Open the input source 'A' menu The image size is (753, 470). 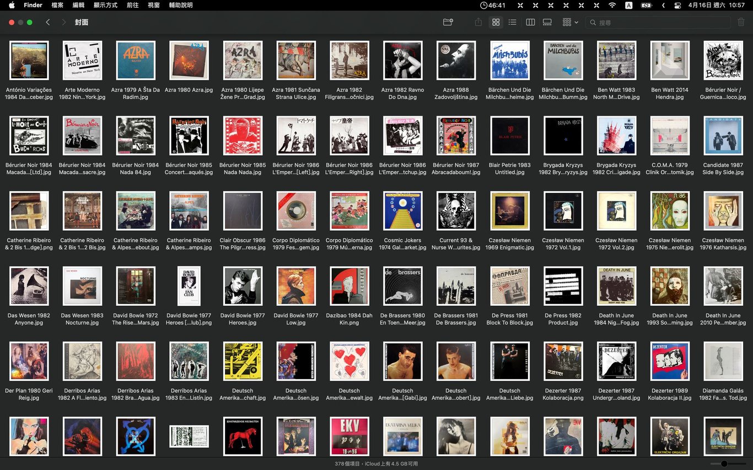pos(629,5)
